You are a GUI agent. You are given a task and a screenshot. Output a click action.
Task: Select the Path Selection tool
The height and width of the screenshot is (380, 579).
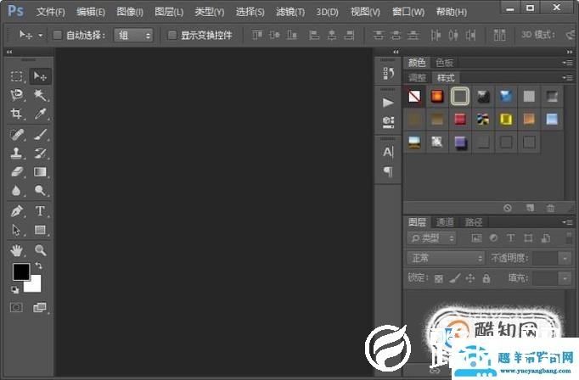[x=17, y=230]
